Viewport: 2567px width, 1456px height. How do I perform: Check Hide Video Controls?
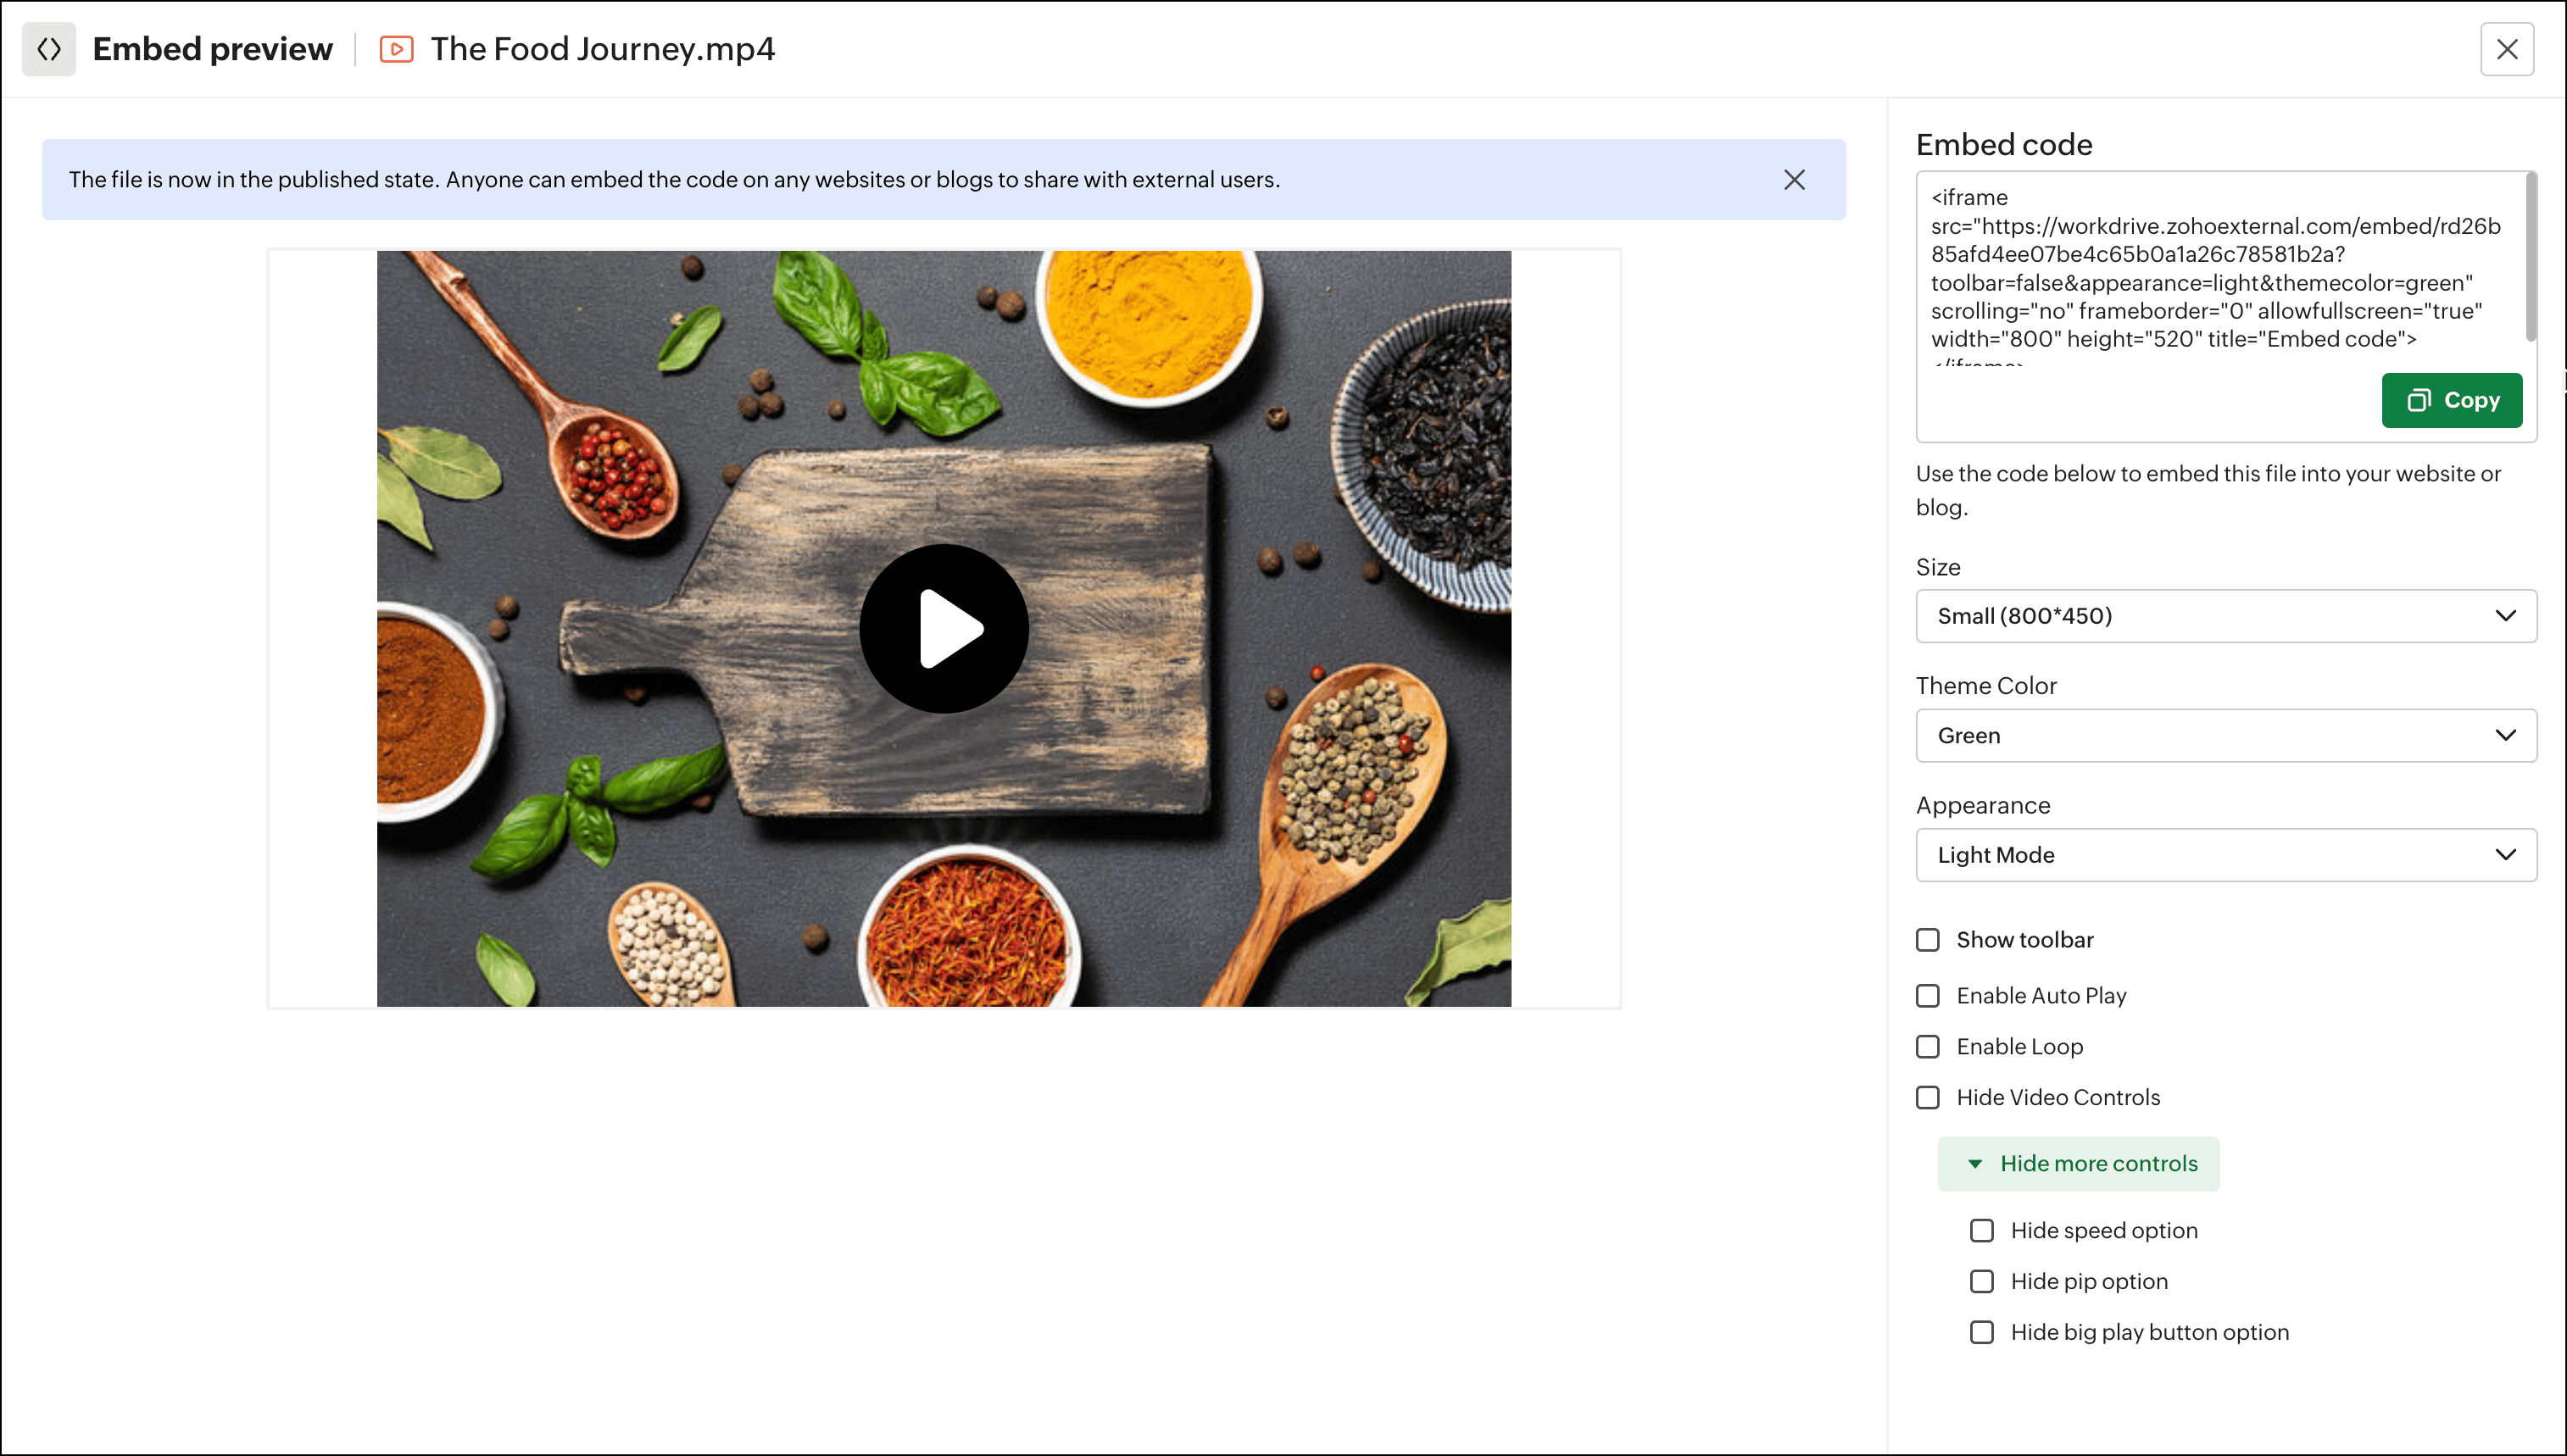1928,1097
